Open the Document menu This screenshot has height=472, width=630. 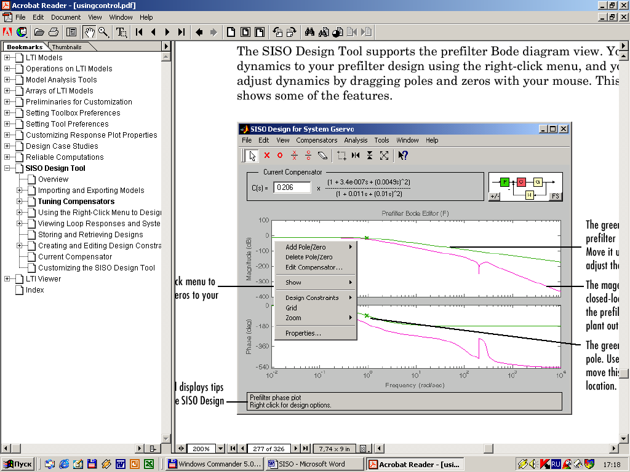(66, 17)
